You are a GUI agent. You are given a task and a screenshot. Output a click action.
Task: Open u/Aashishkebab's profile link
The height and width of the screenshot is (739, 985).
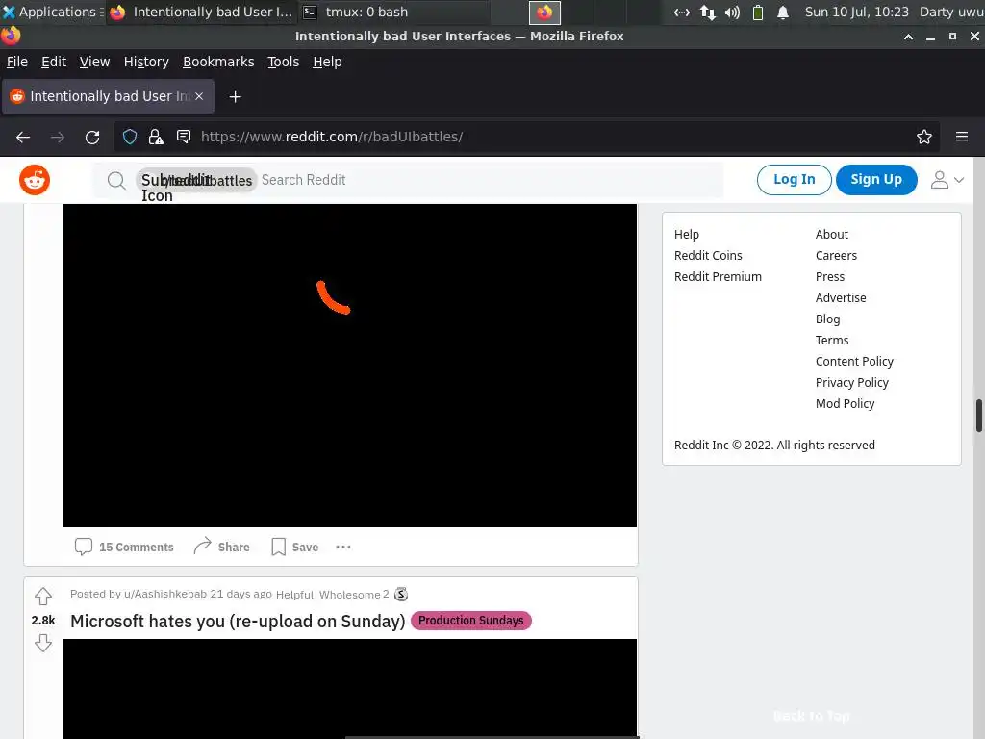[165, 594]
